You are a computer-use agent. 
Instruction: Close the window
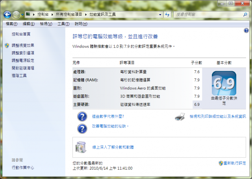[x=243, y=3]
